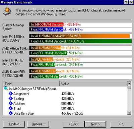Click the info icon next to Assignment
The height and width of the screenshot is (129, 134).
coord(11,93)
